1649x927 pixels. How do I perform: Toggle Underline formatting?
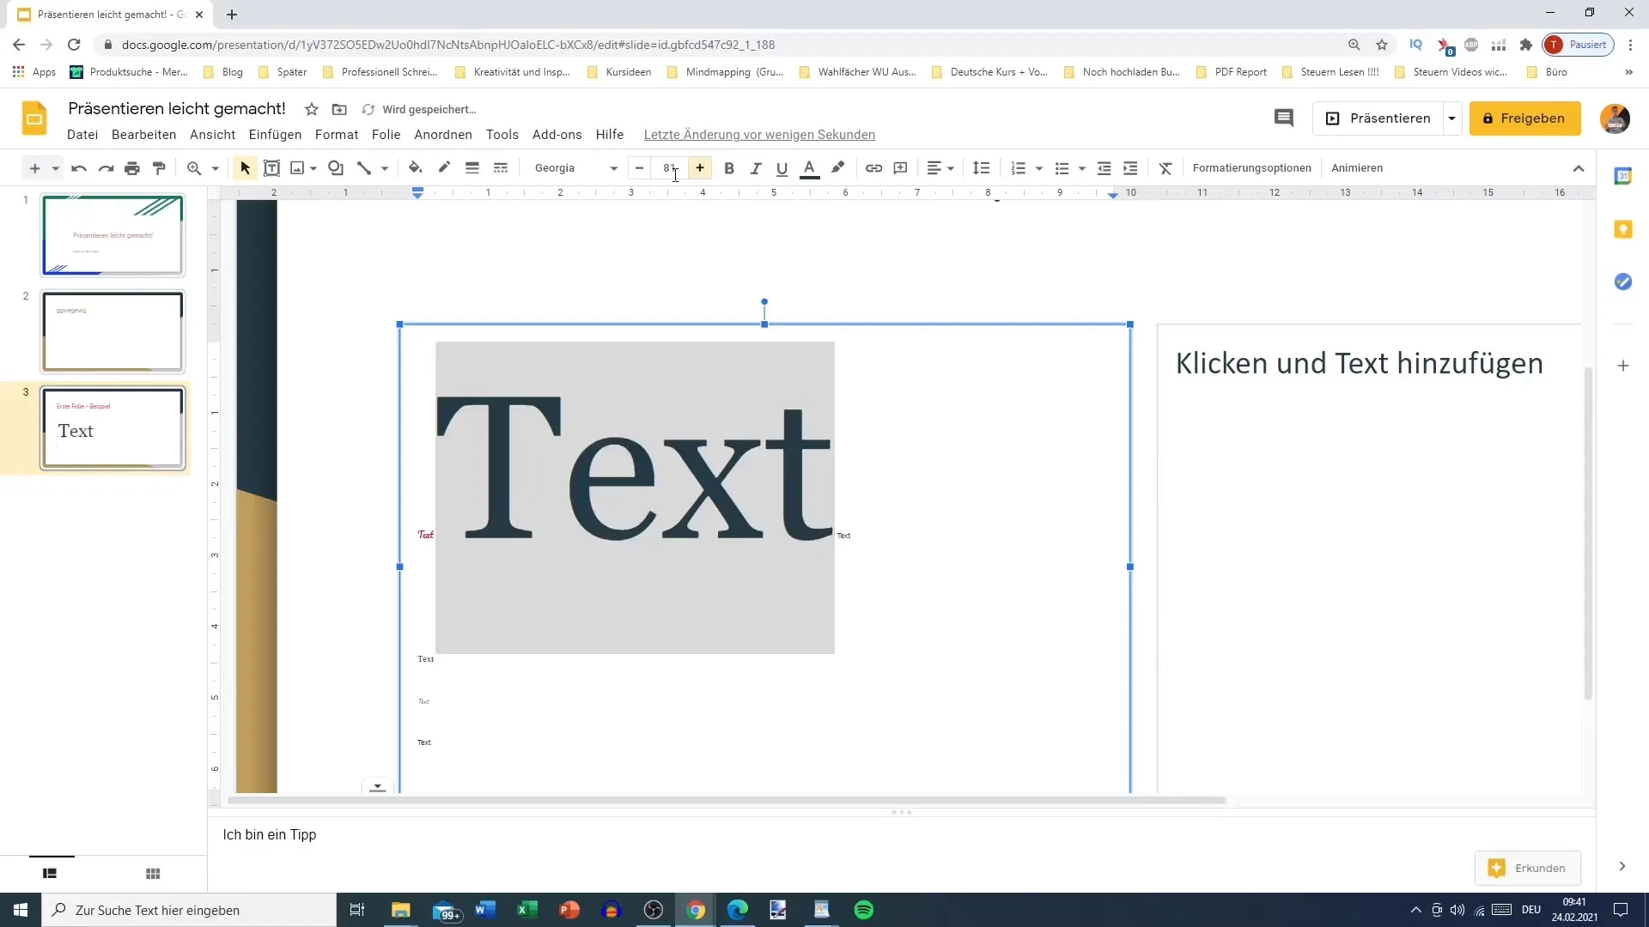point(782,168)
